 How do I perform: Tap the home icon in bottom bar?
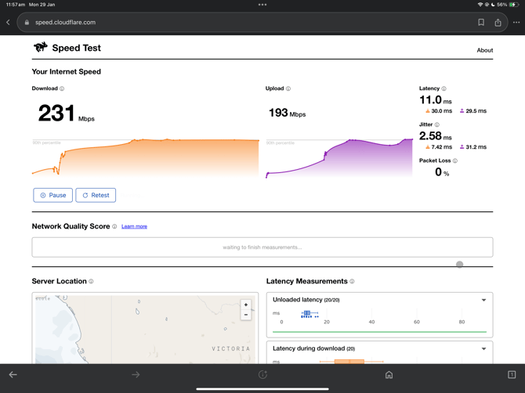[389, 375]
